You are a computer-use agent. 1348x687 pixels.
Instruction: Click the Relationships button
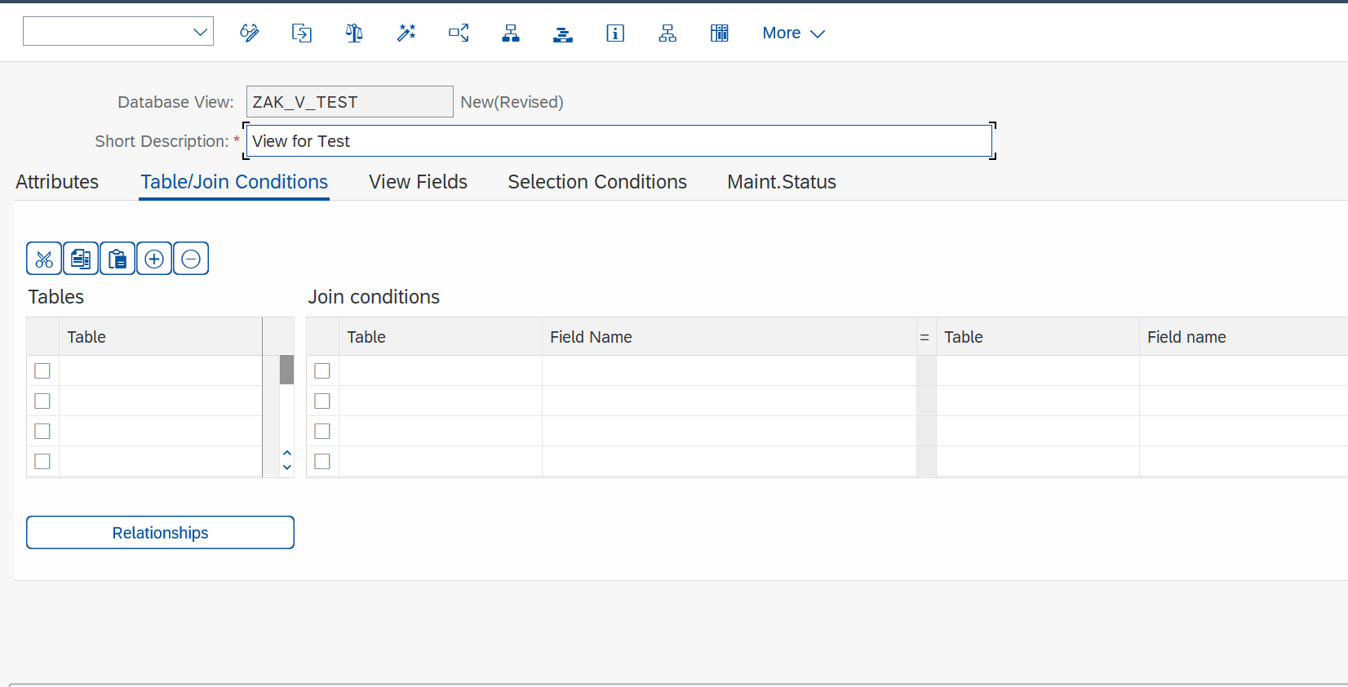[160, 533]
